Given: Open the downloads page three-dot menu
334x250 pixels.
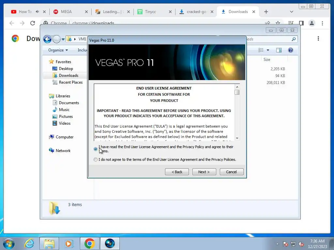Looking at the screenshot, I should click(318, 38).
